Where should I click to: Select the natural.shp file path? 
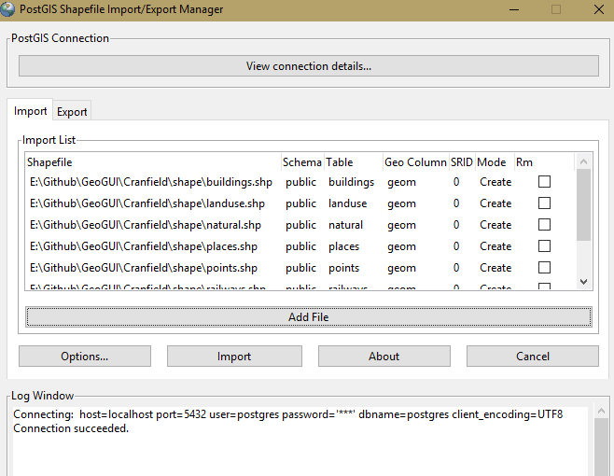tap(146, 225)
